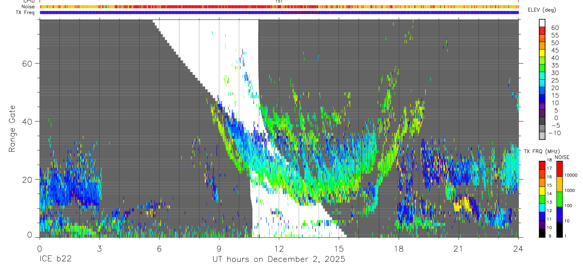Select the white top elevation swatch
This screenshot has height=269, width=583.
pos(542,23)
